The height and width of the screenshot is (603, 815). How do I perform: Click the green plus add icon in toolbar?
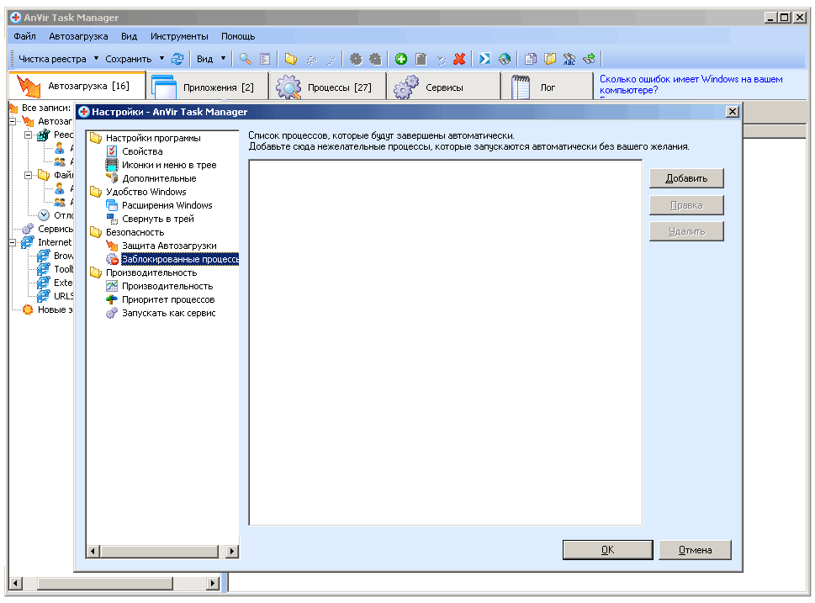tap(401, 59)
